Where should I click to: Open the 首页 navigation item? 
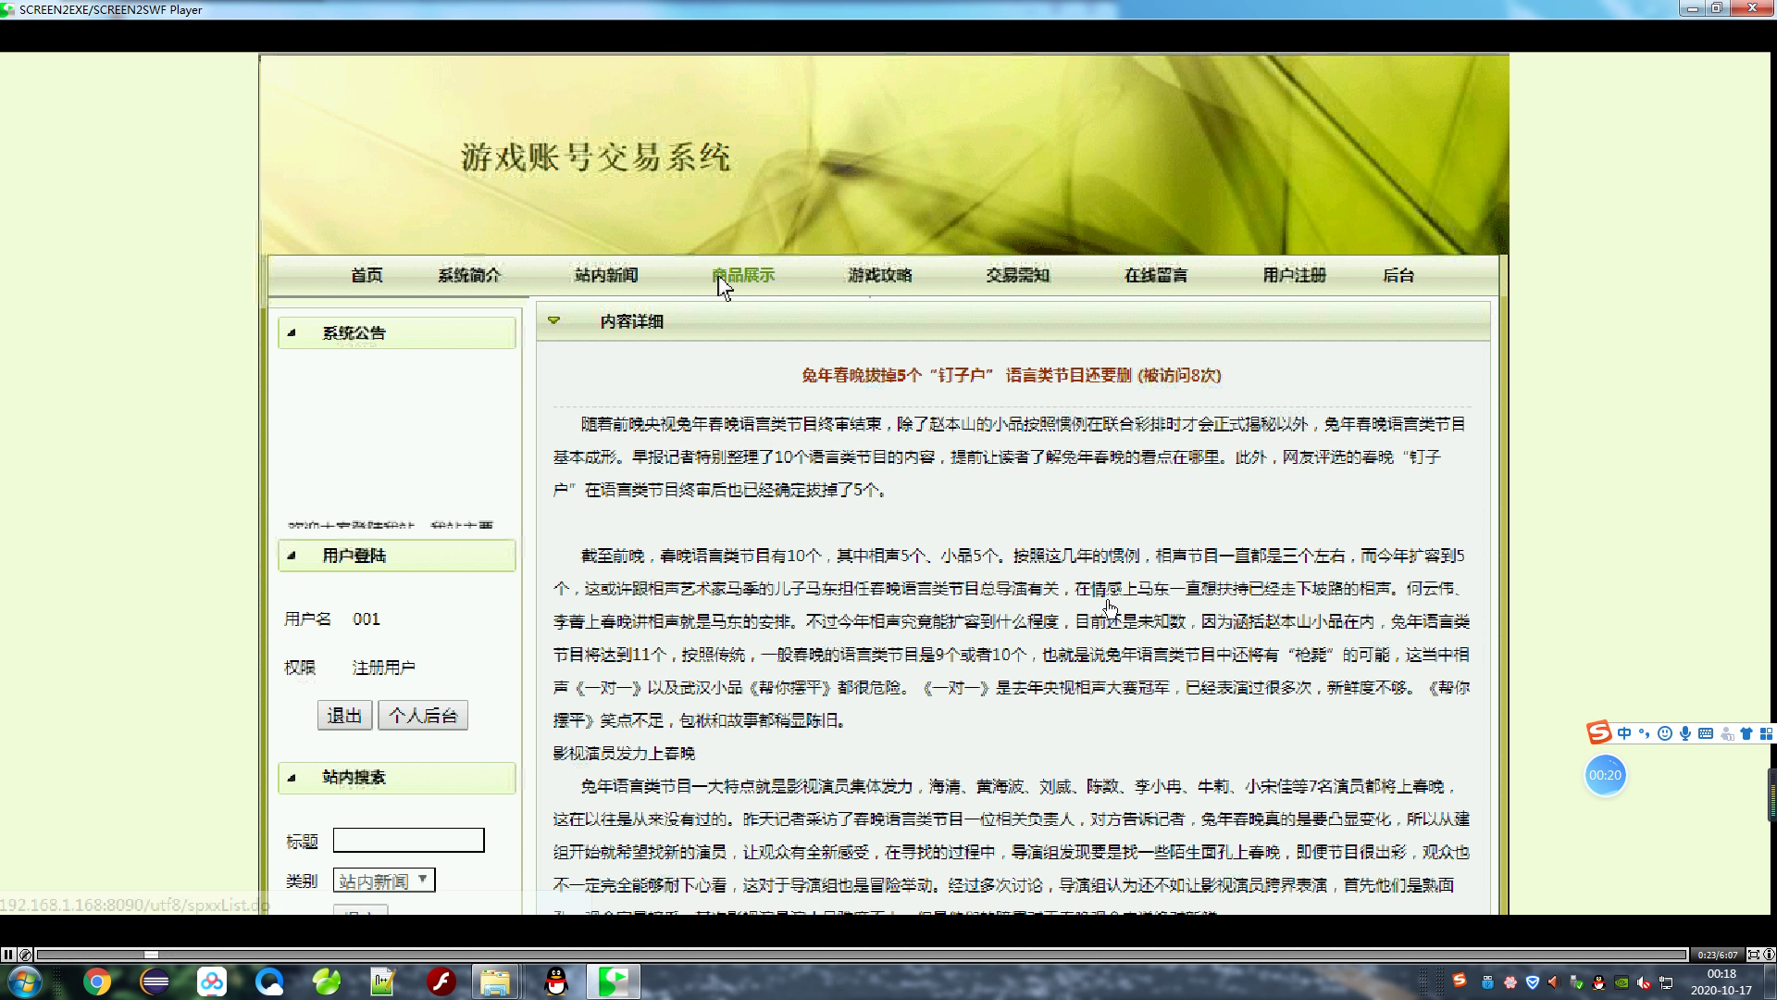367,275
